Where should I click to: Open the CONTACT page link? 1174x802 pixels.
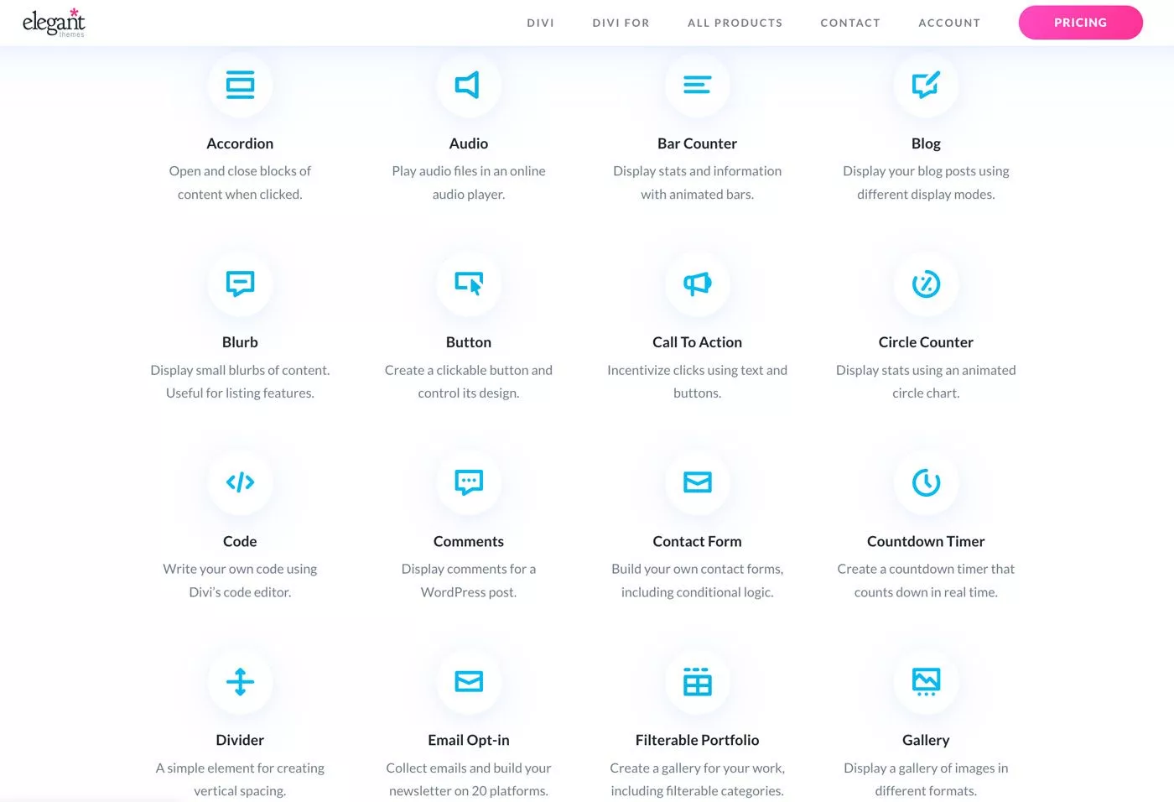pyautogui.click(x=850, y=23)
